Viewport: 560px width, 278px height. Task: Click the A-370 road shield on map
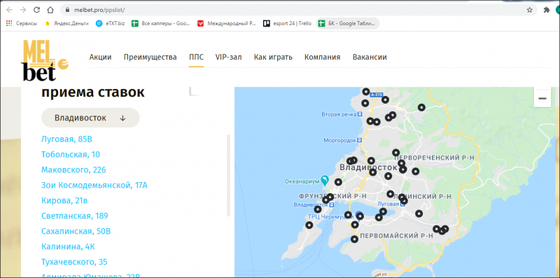pyautogui.click(x=377, y=95)
